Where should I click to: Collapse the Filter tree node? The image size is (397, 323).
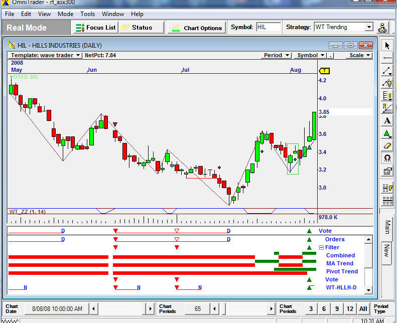tap(321, 247)
